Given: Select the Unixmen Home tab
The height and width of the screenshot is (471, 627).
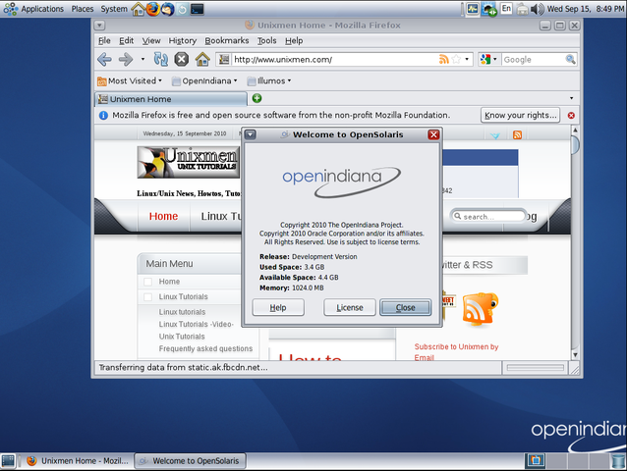Looking at the screenshot, I should [171, 99].
